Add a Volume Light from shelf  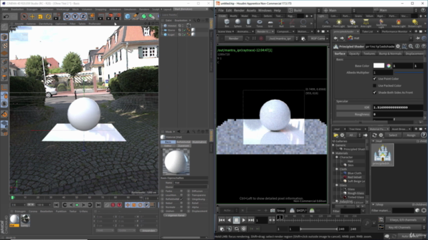click(x=399, y=23)
